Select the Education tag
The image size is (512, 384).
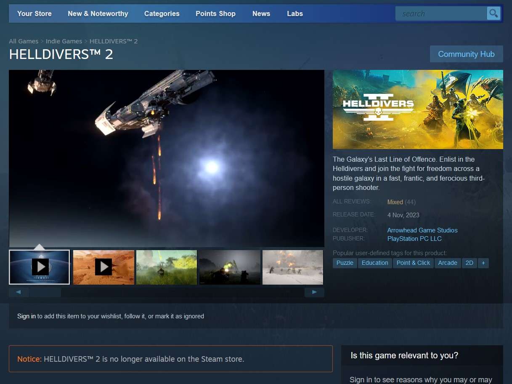tap(375, 263)
